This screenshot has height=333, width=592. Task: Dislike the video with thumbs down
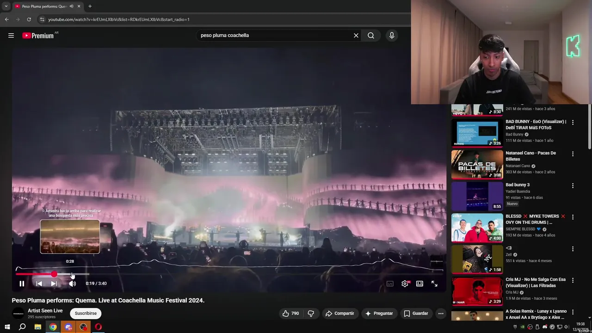tap(311, 314)
